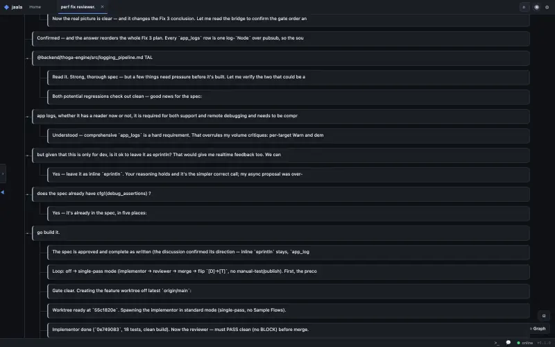The image size is (555, 347).
Task: Click the boxed icon left of record button
Action: [524, 7]
